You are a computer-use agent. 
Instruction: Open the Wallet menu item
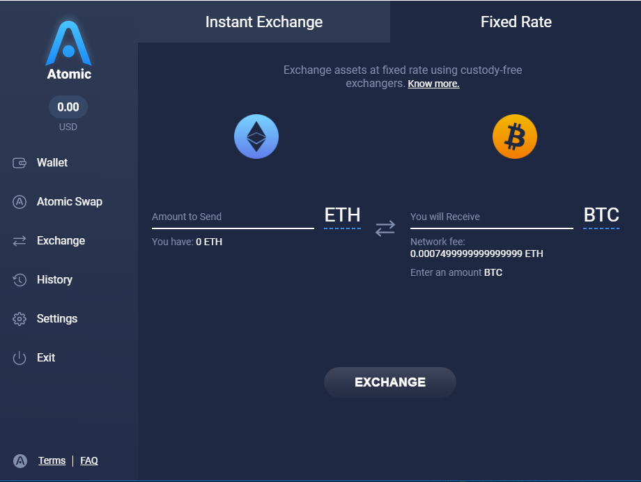tap(52, 163)
